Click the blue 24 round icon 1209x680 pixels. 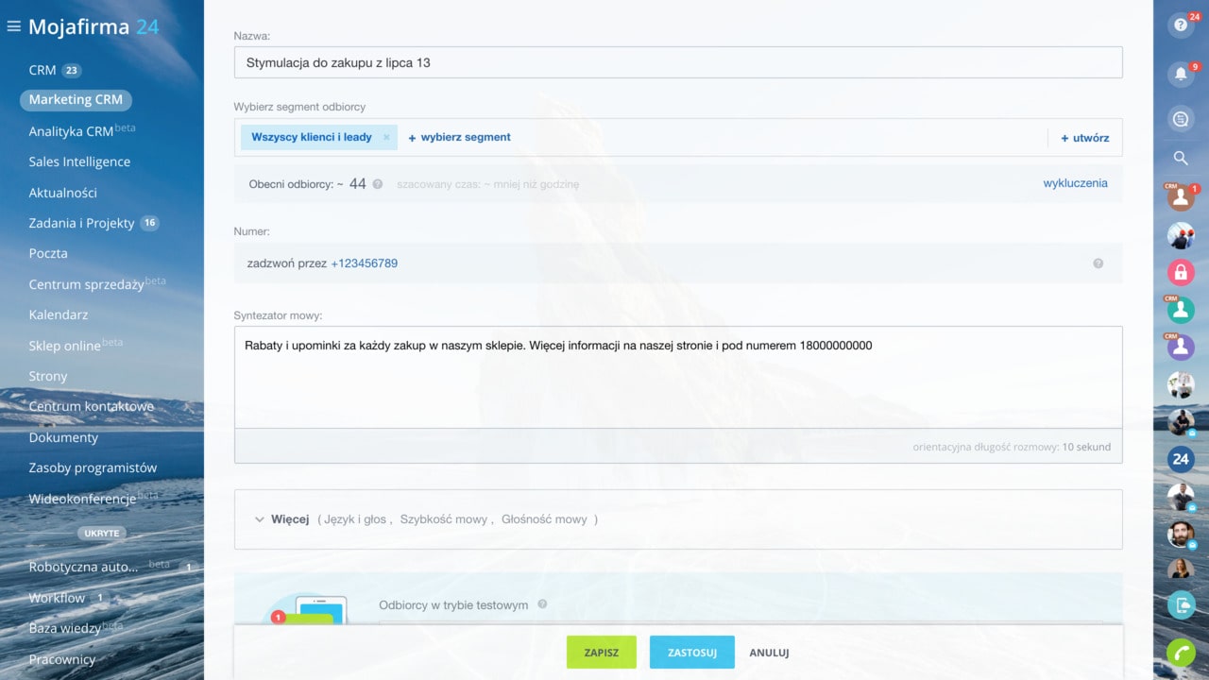coord(1181,459)
